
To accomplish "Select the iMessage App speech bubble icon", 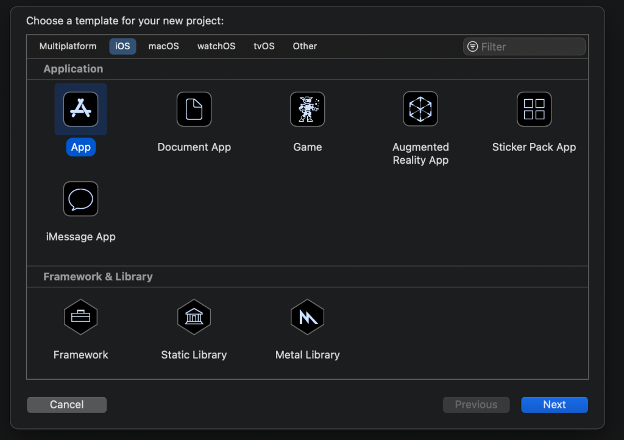I will pos(81,199).
